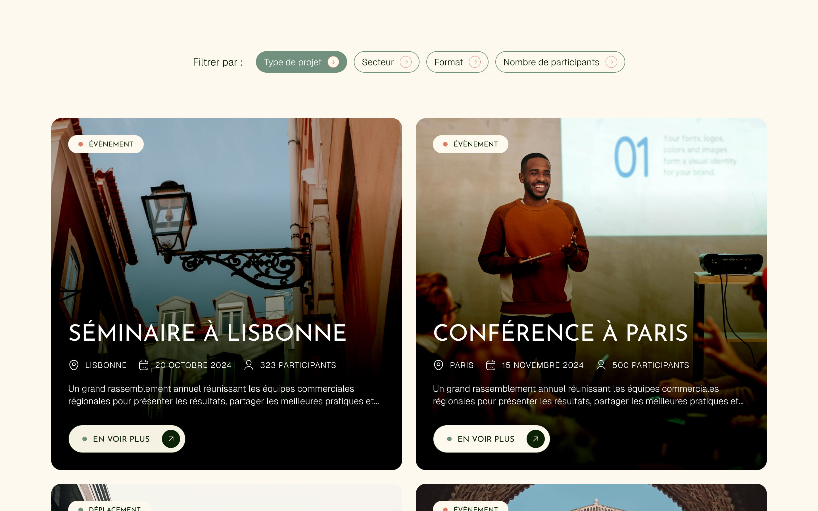Click the dark arrow circle on the Lisbonne card button
Viewport: 818px width, 511px height.
[171, 439]
